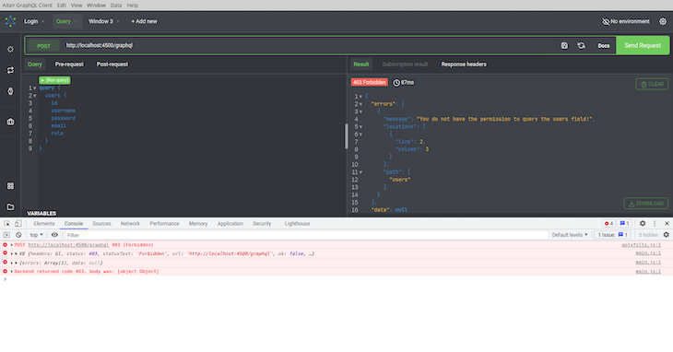This screenshot has height=352, width=673.
Task: Collapse result line 2 errors fold arrow
Action: point(360,104)
